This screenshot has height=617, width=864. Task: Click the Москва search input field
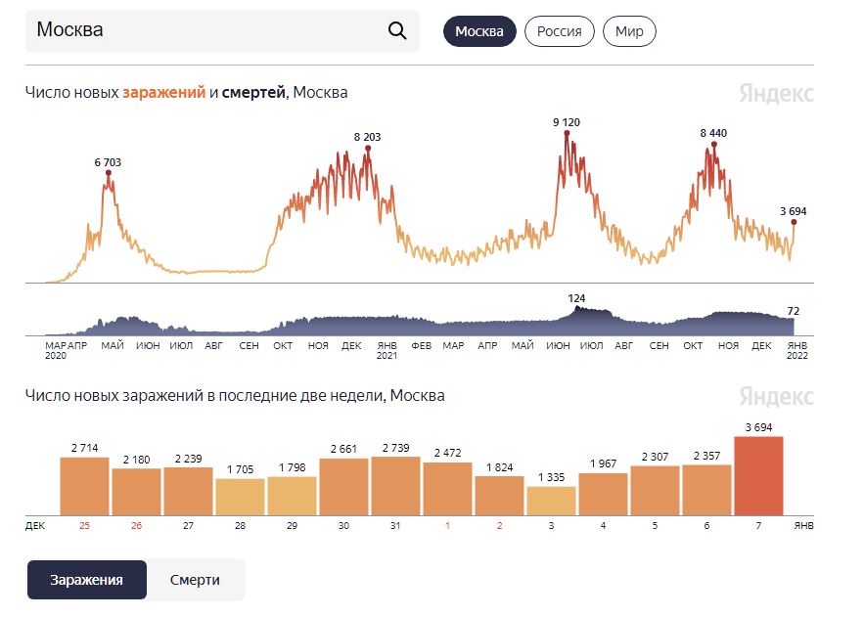[x=222, y=31]
